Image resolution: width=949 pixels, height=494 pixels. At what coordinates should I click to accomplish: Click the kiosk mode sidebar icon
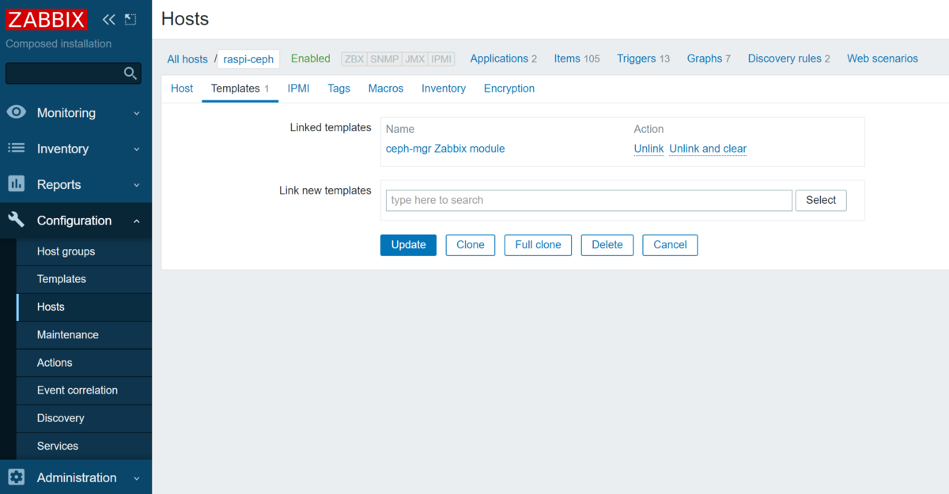coord(130,19)
